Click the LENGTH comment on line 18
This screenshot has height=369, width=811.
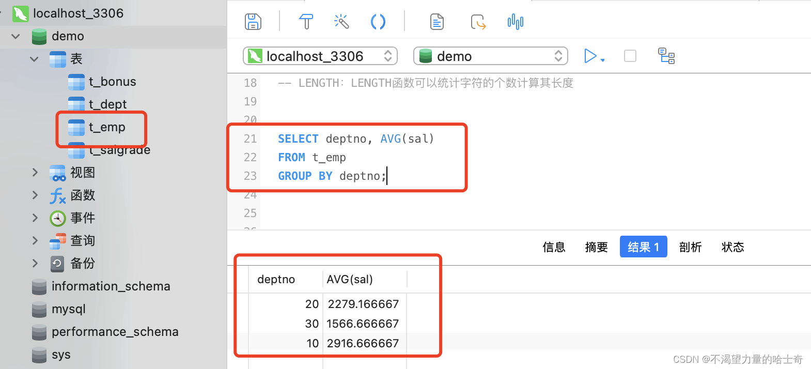point(426,83)
